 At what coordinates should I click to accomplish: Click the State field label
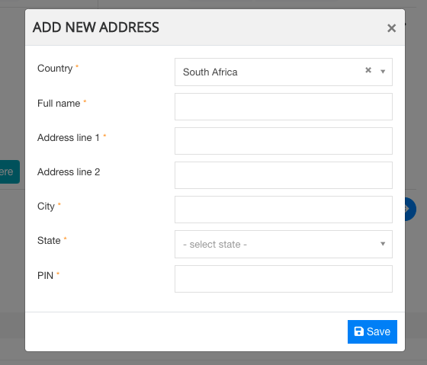tap(49, 241)
